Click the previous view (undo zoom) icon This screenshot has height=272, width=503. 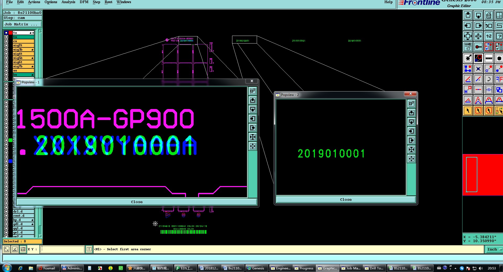[489, 26]
